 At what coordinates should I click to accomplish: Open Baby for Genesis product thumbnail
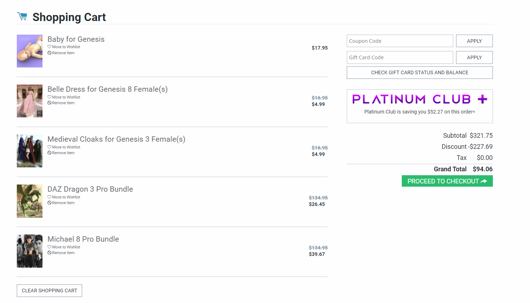pyautogui.click(x=30, y=51)
